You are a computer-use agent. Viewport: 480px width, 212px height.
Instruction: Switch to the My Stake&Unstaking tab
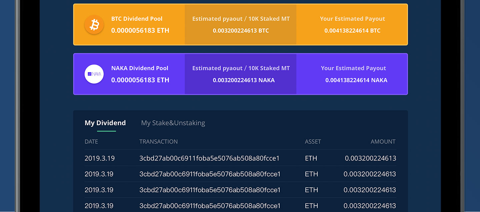tap(173, 123)
